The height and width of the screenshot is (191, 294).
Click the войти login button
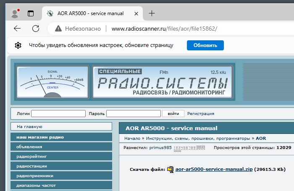(x=173, y=114)
